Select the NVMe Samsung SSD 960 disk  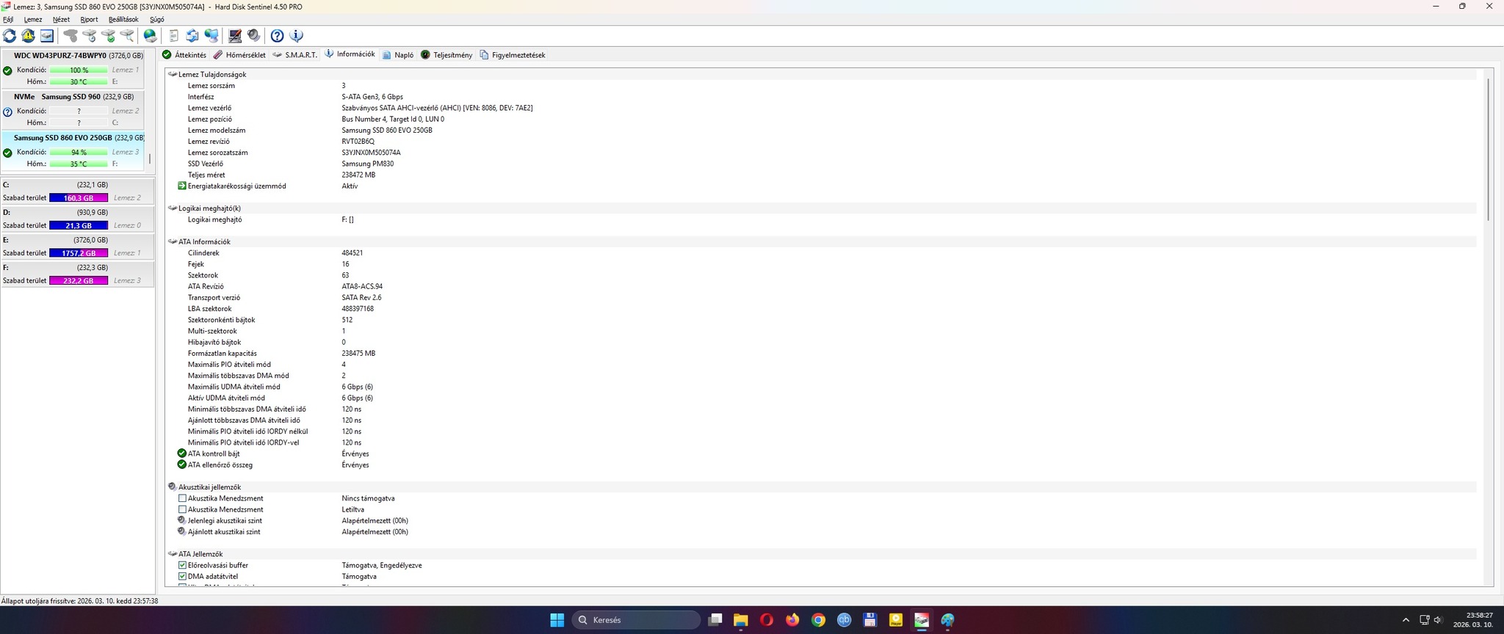(73, 109)
